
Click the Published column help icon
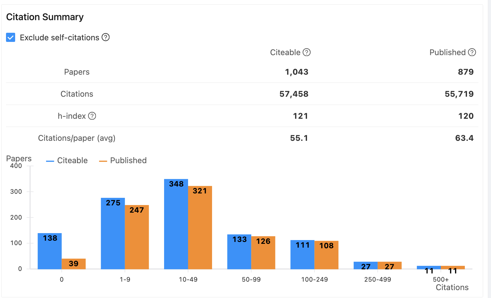tap(472, 52)
